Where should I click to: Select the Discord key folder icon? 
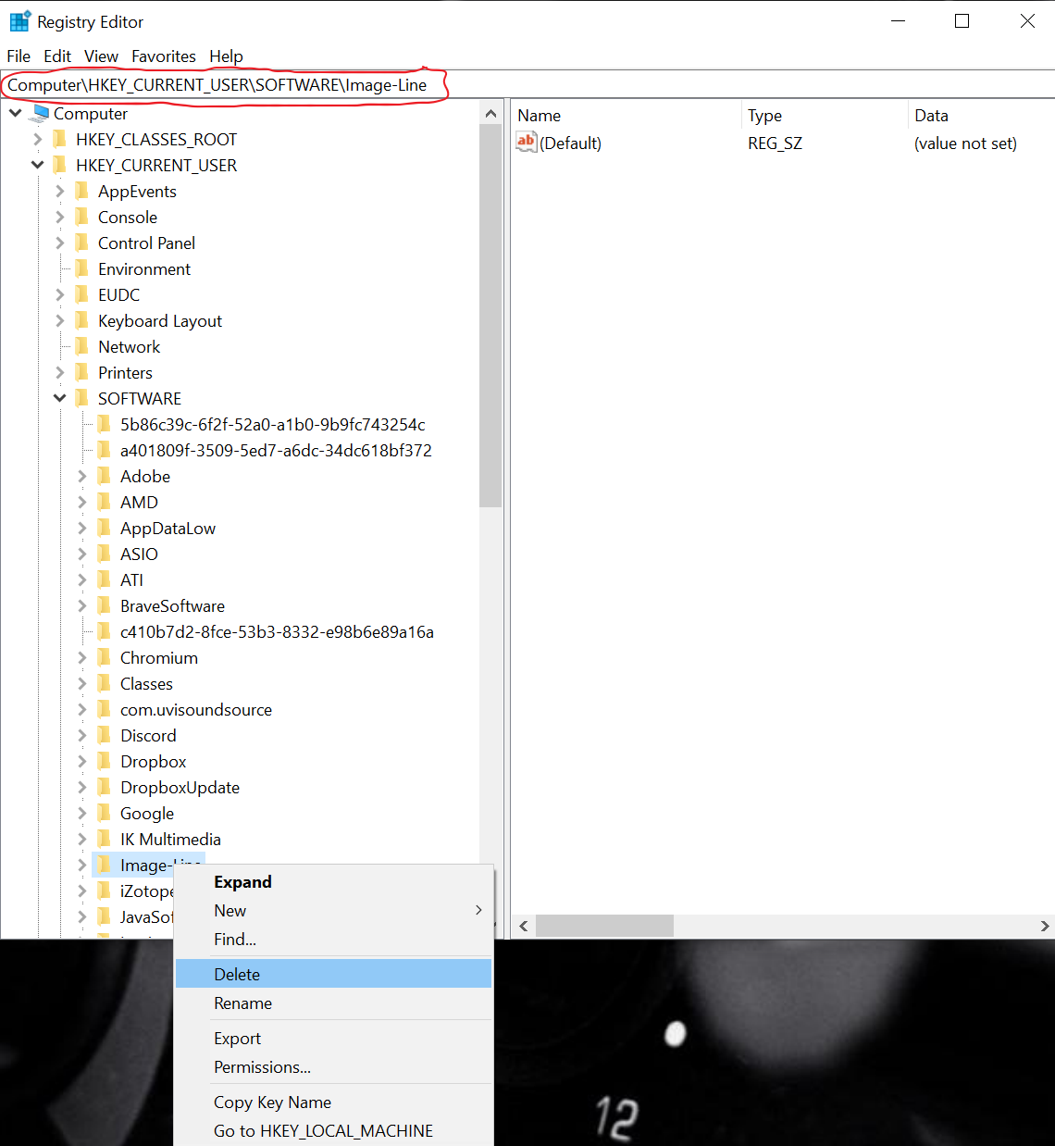coord(105,736)
